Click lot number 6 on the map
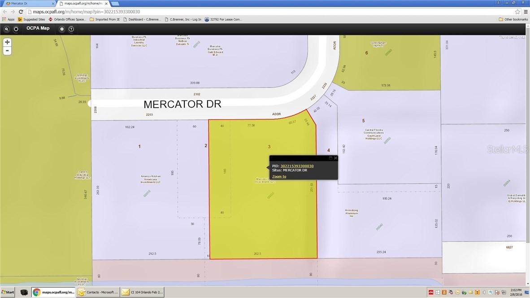530x298 pixels. point(366,53)
